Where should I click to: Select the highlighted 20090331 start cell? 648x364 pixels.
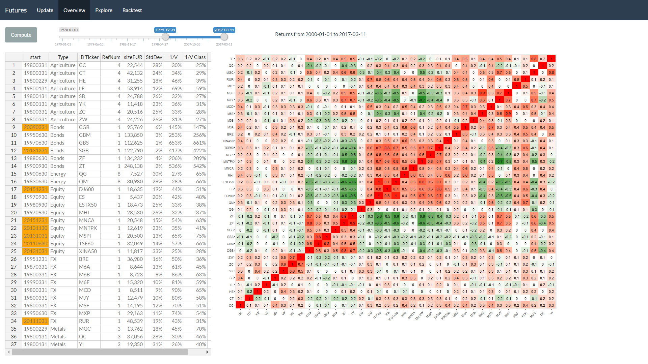coord(35,127)
